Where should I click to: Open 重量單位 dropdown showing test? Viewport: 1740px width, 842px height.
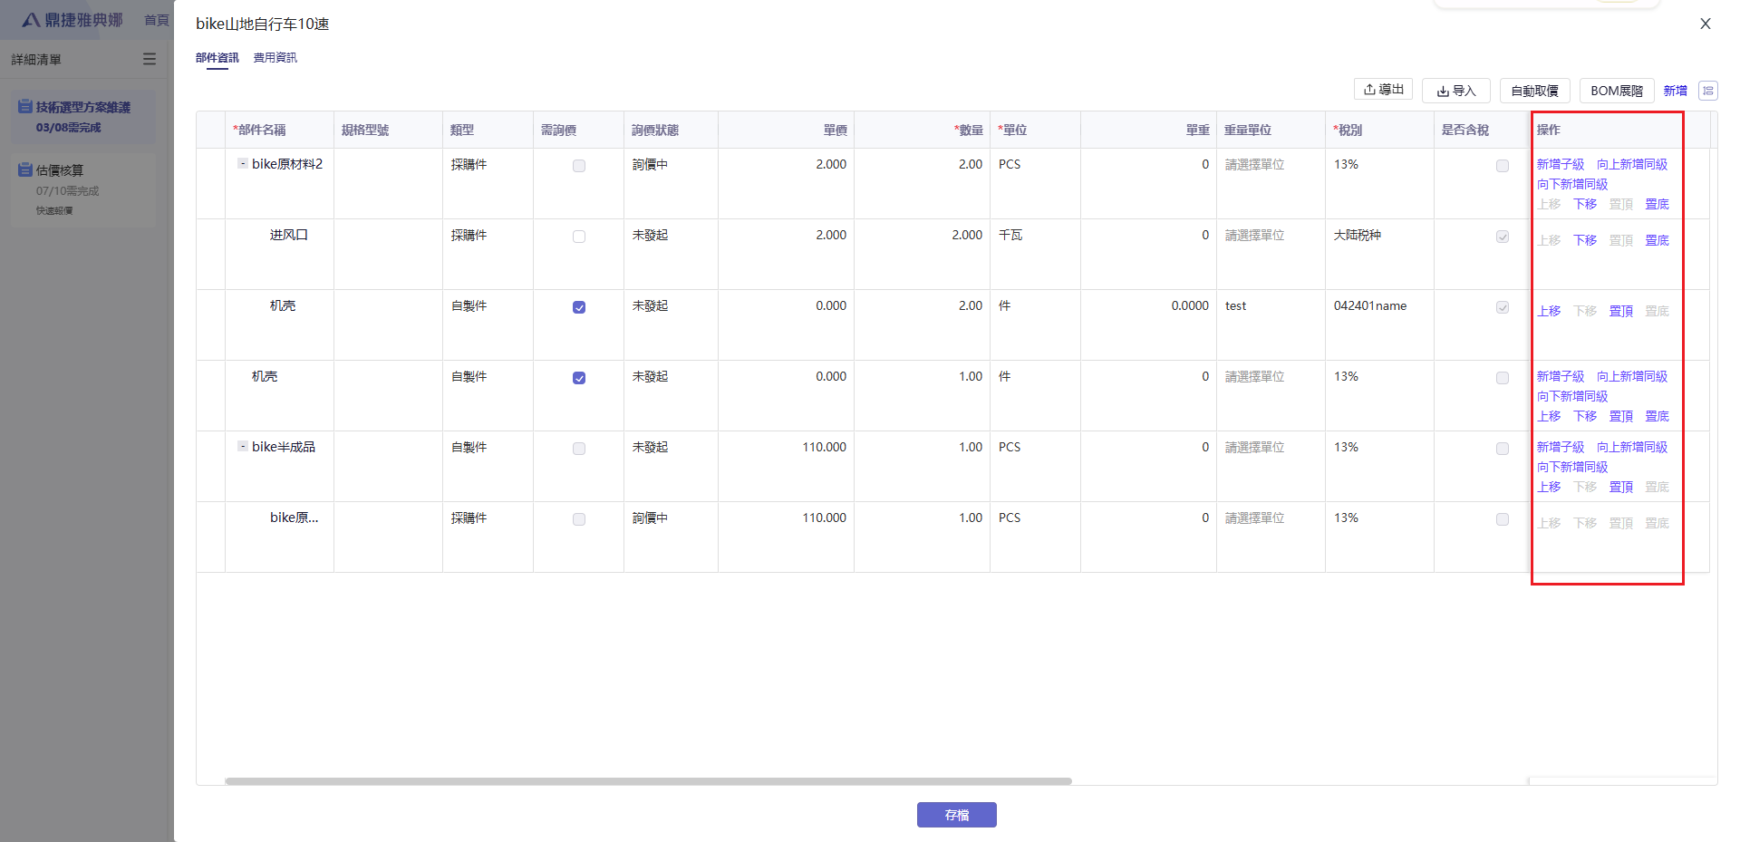coord(1271,306)
